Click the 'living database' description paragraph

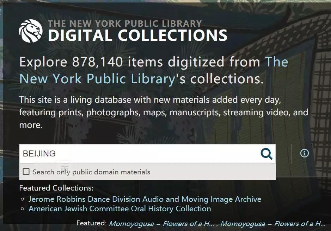164,112
